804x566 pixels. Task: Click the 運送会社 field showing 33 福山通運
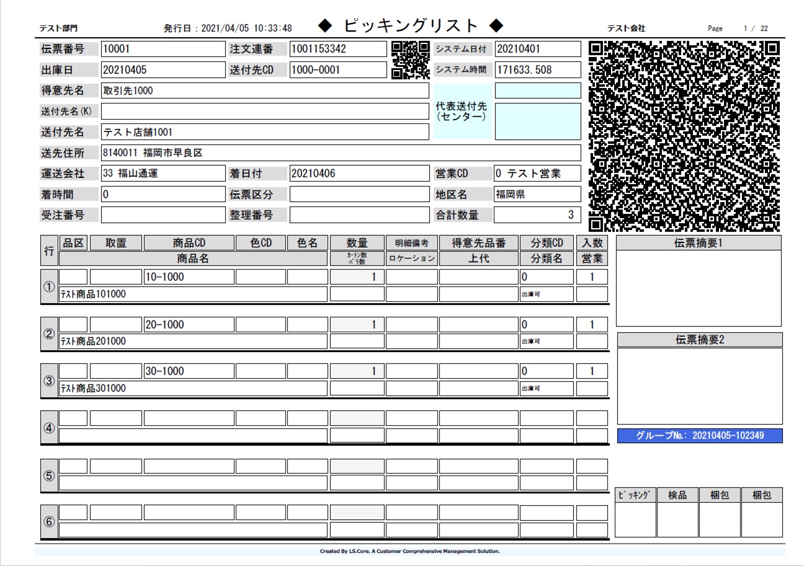pos(163,174)
